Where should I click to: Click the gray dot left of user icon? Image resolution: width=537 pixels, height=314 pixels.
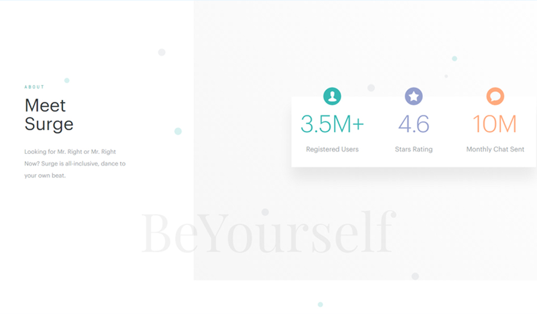point(371,88)
